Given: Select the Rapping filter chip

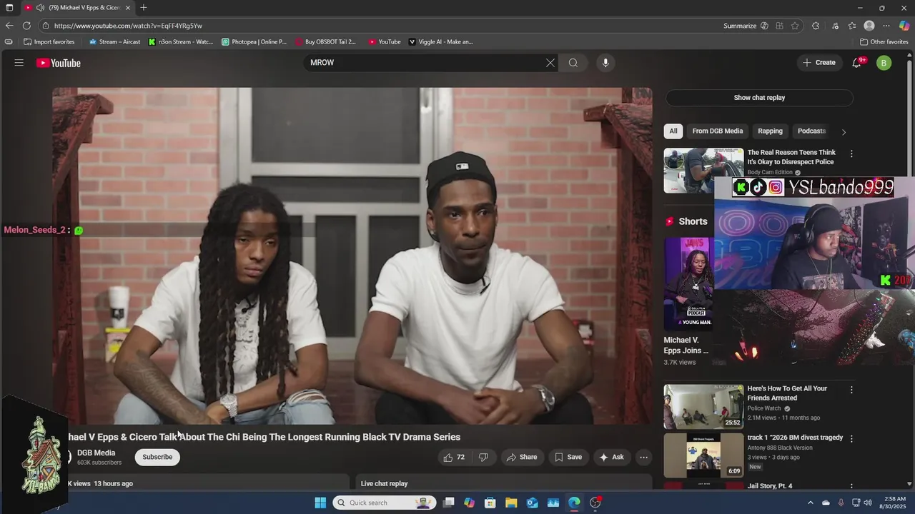Looking at the screenshot, I should [770, 131].
